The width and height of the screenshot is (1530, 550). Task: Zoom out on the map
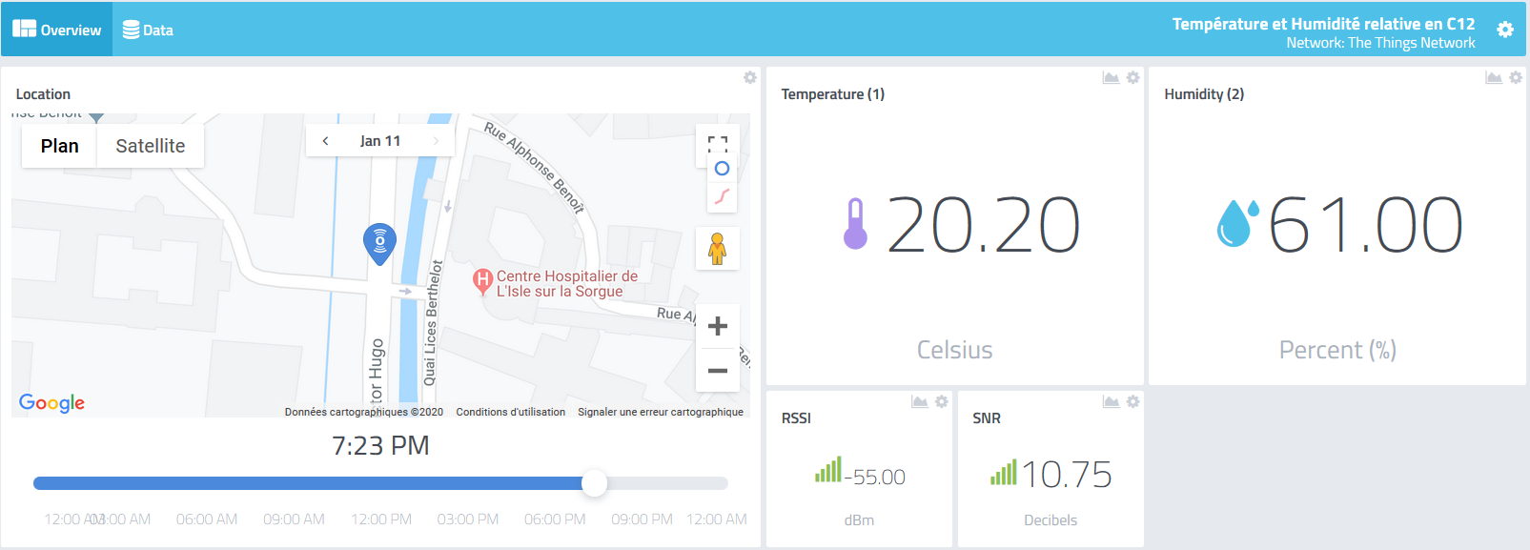pos(718,370)
